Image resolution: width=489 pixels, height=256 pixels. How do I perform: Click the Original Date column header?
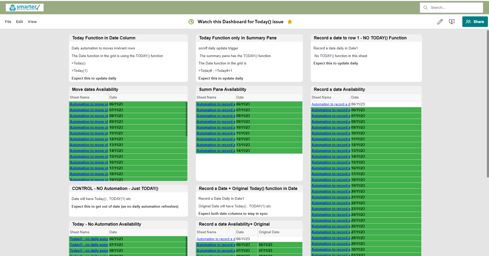[269, 232]
